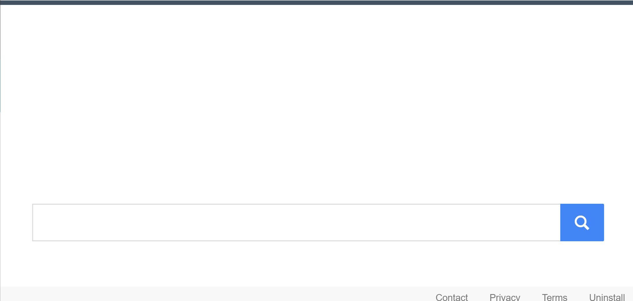Choose Terms beside the Uninstall link

point(555,297)
